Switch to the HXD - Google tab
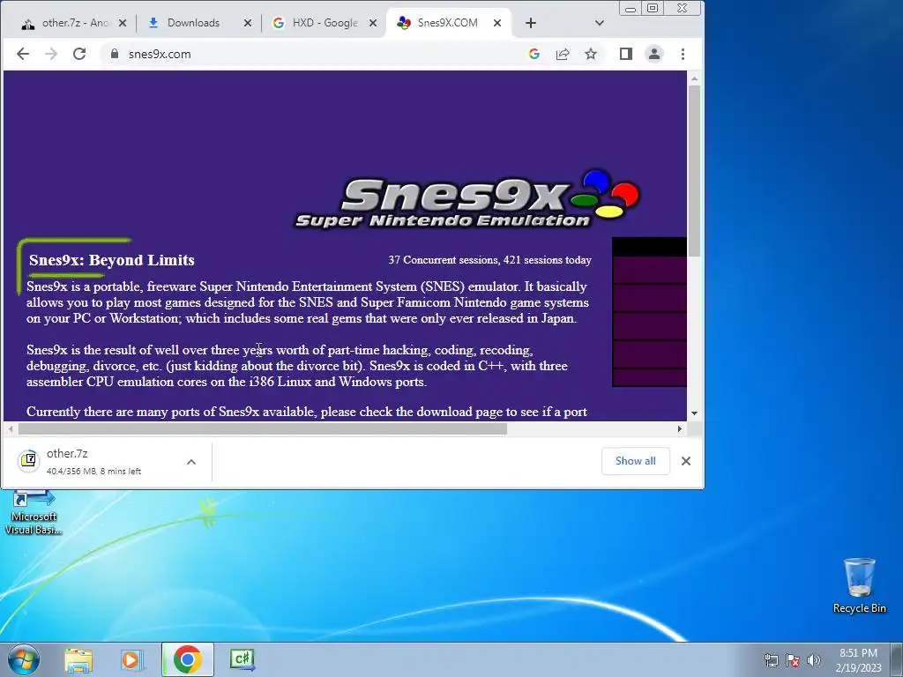This screenshot has height=677, width=903. 325,23
